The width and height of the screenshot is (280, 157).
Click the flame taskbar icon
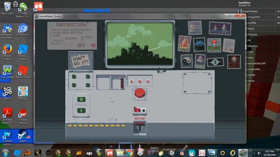[x=79, y=153]
